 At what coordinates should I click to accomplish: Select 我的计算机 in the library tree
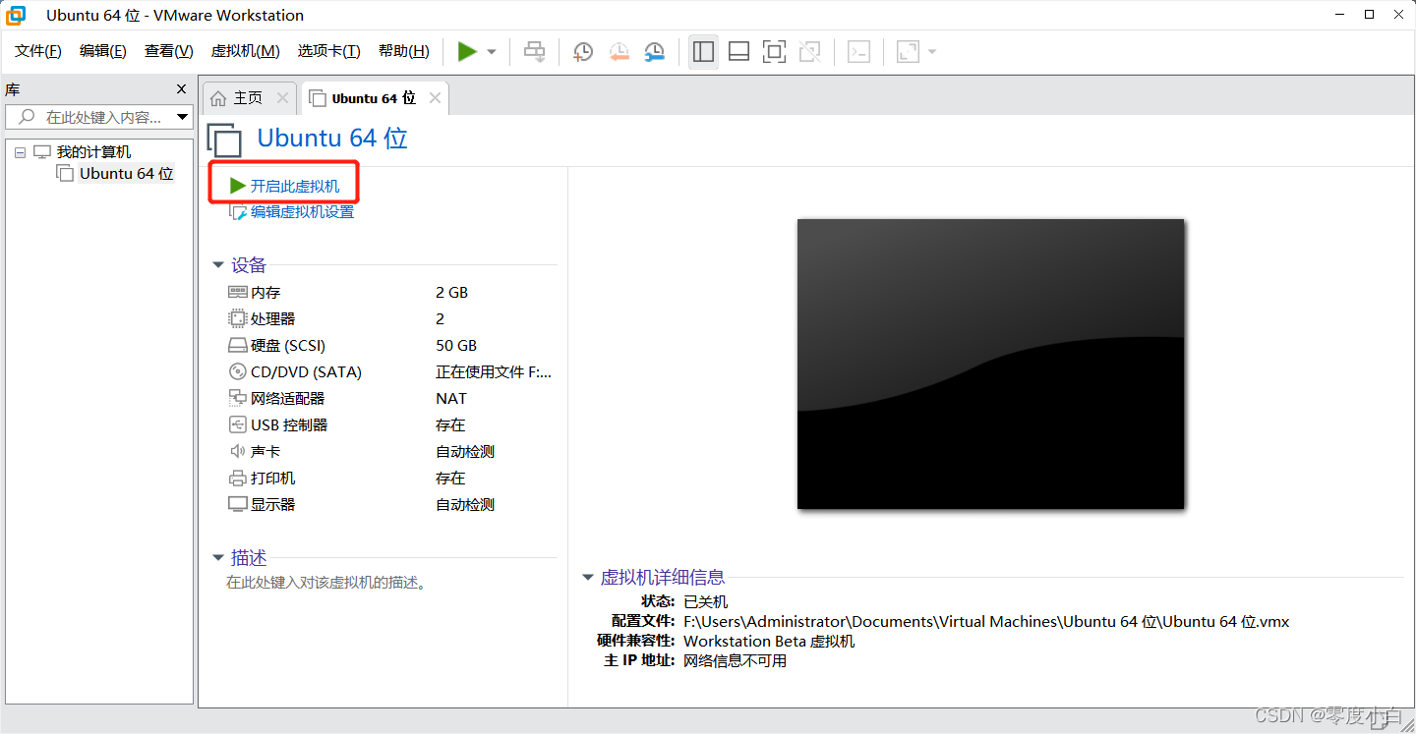tap(93, 152)
